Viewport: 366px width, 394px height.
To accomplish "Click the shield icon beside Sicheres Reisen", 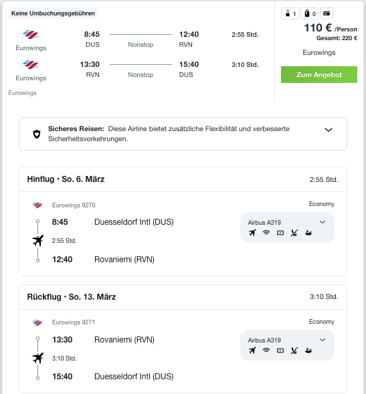I will click(37, 134).
